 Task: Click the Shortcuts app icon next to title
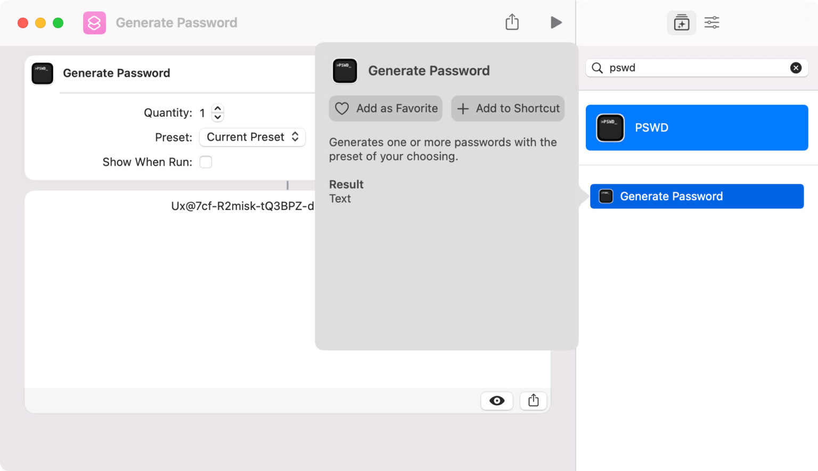(x=94, y=22)
